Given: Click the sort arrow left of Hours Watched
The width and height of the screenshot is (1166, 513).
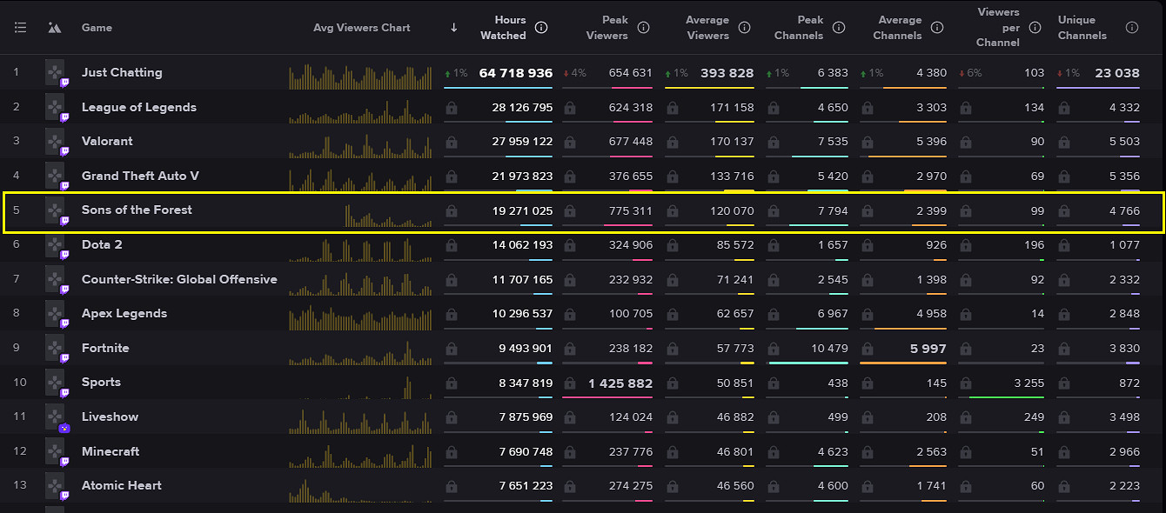Looking at the screenshot, I should click(453, 28).
